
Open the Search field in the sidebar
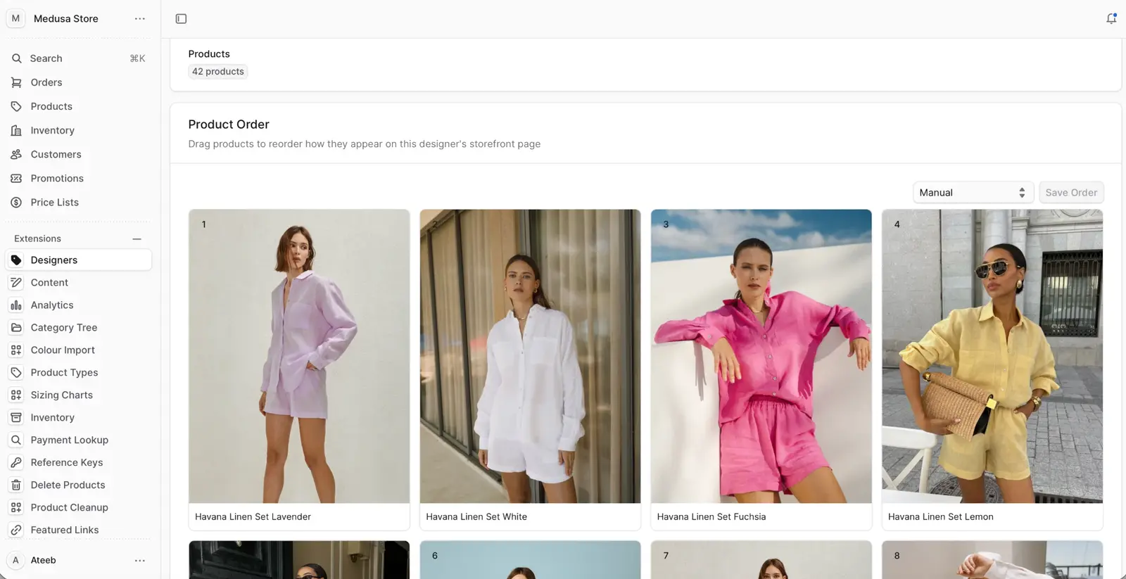pos(78,58)
